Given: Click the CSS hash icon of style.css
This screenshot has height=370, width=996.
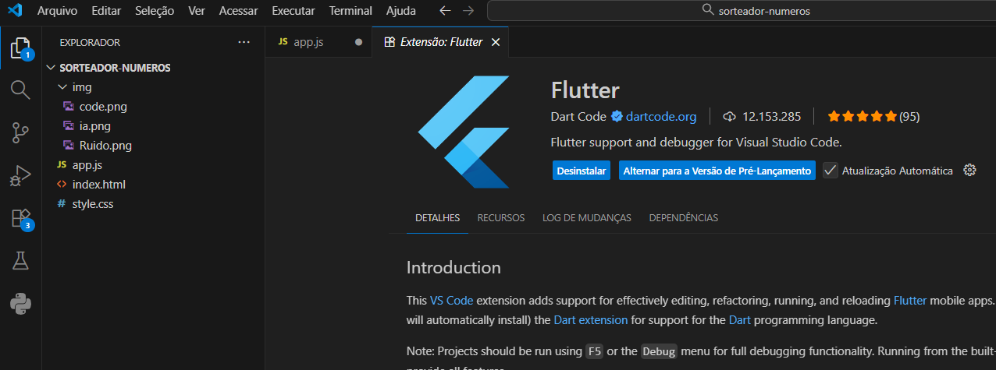Looking at the screenshot, I should (x=62, y=204).
